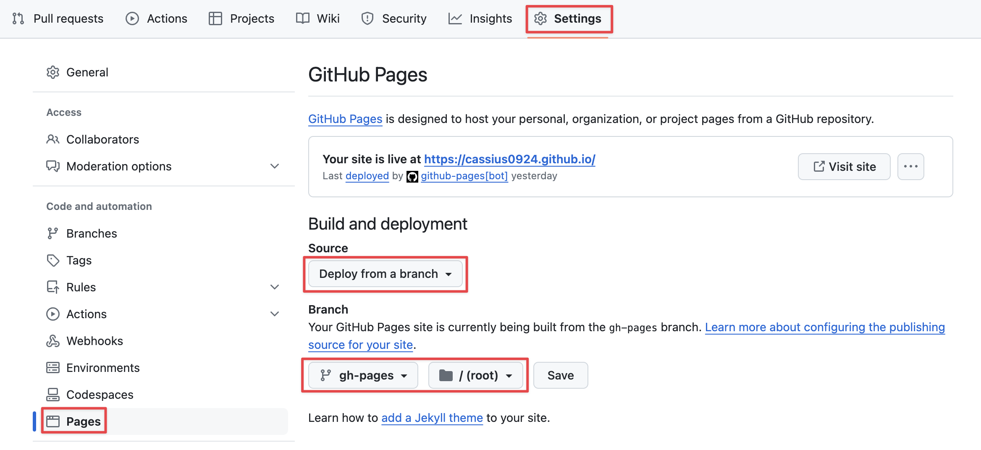Click the Visit site button
Image resolution: width=981 pixels, height=450 pixels.
point(844,167)
